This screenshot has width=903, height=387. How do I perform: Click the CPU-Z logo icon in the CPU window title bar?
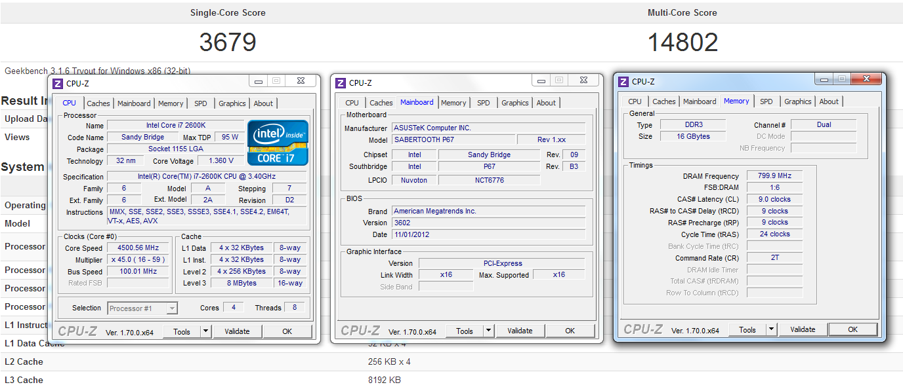pos(58,83)
